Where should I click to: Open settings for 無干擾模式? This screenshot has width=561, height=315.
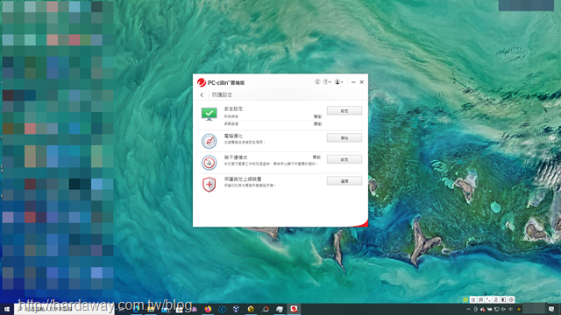(344, 159)
